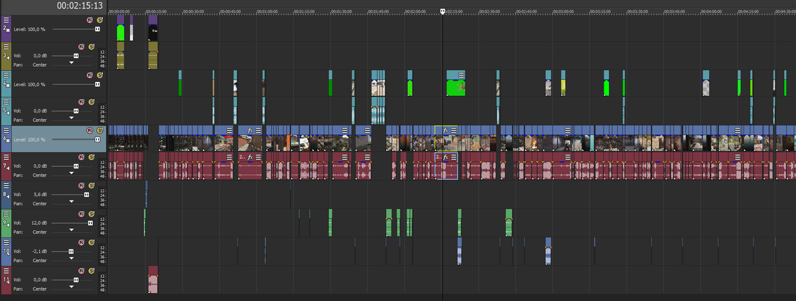Click track 3 volume value 0,0 dB
Image resolution: width=796 pixels, height=301 pixels.
(x=40, y=56)
